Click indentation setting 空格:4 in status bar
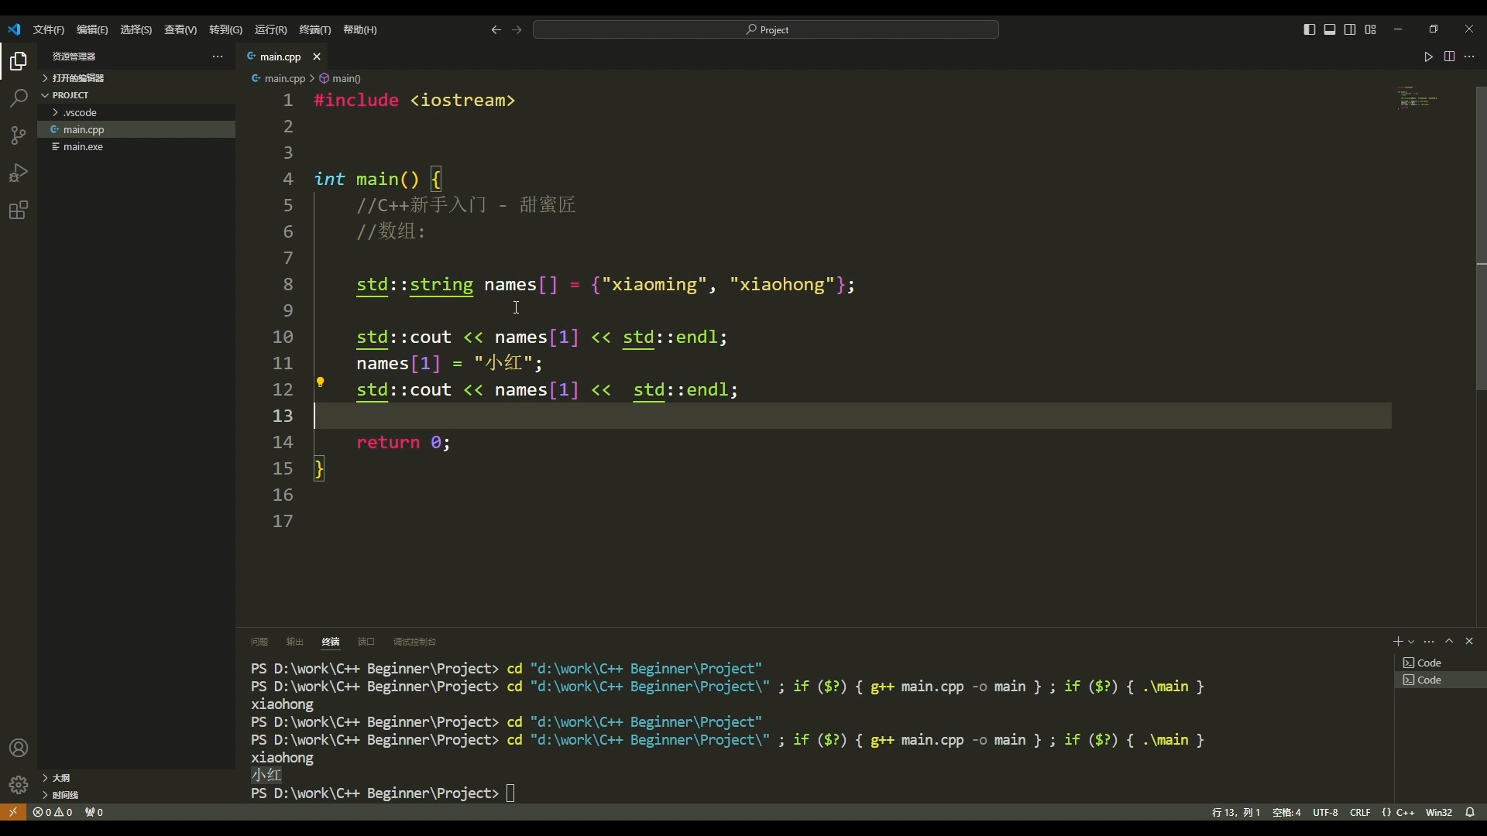This screenshot has width=1487, height=836. [1286, 812]
